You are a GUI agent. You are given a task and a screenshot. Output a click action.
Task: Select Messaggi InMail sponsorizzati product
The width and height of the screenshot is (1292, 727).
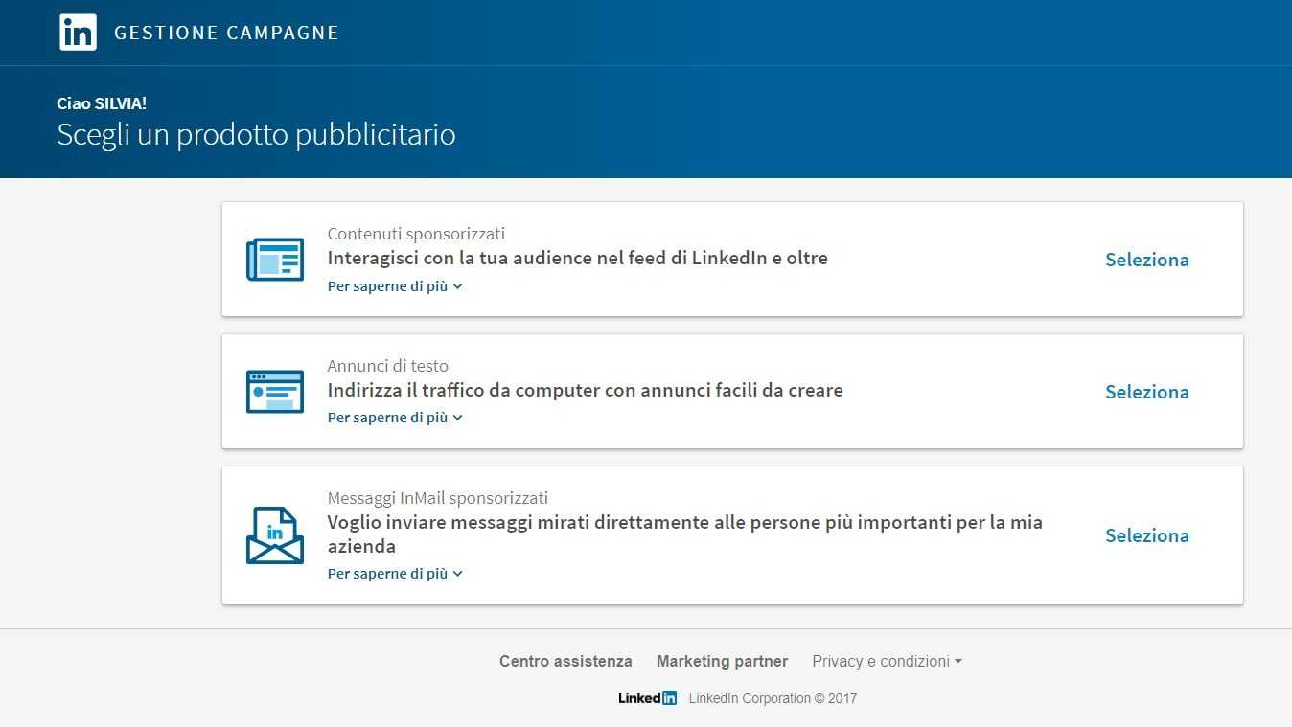pyautogui.click(x=1147, y=535)
